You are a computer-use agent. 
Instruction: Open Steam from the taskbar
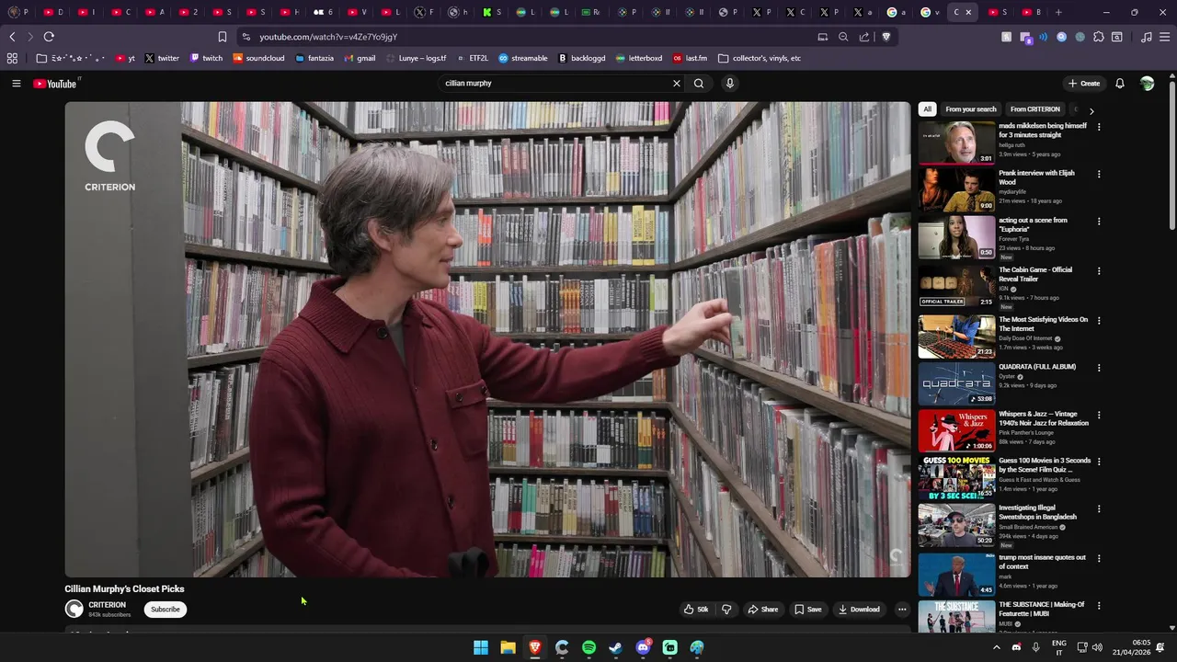[615, 647]
